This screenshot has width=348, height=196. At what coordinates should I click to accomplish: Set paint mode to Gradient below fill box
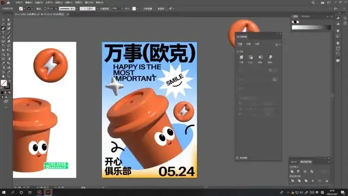pos(6,93)
